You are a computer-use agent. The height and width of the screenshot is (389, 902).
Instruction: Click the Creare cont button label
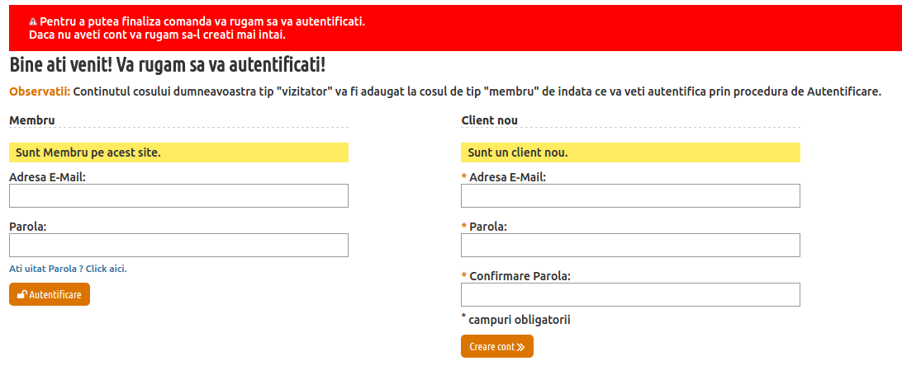pyautogui.click(x=491, y=347)
